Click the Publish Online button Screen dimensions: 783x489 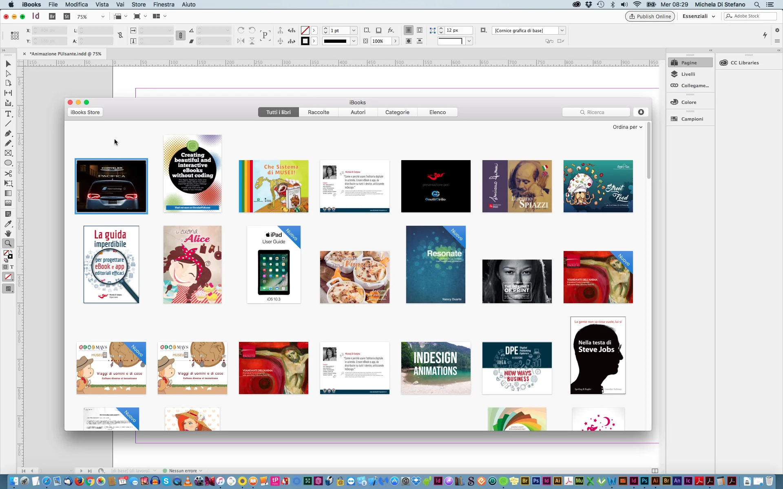point(650,16)
